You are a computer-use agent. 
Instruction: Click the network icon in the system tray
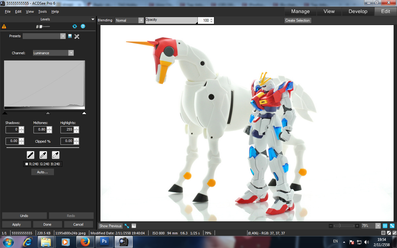click(359, 242)
